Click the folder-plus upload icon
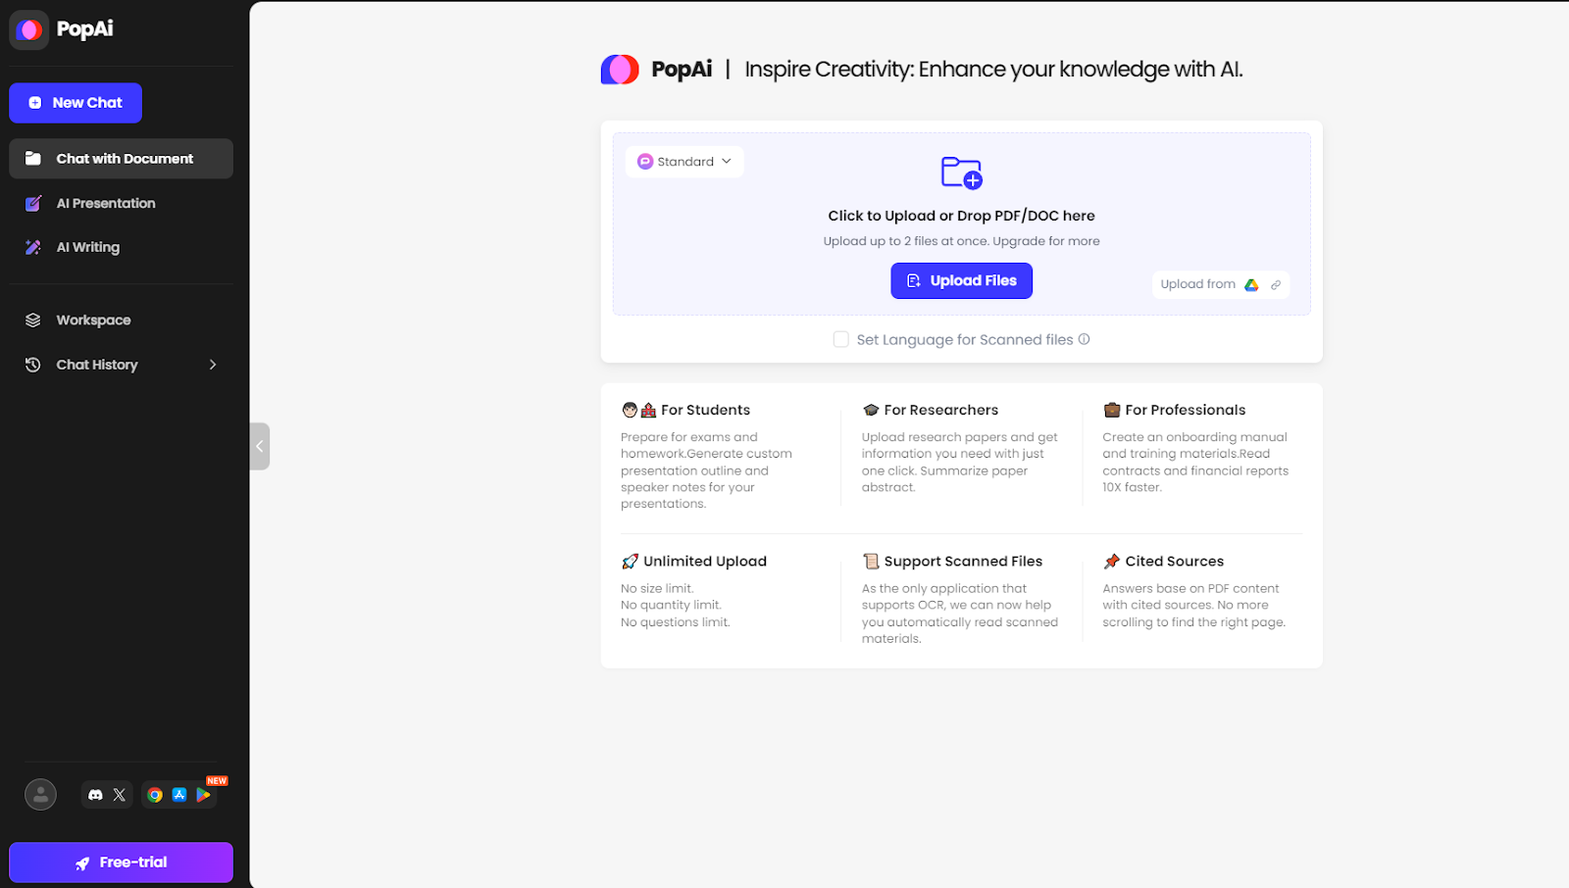This screenshot has height=888, width=1569. coord(961,173)
